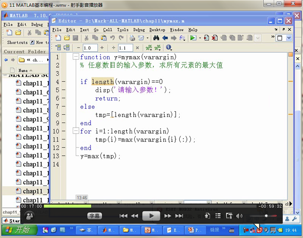
Task: Run mymax.m with green play icon
Action: [193, 38]
